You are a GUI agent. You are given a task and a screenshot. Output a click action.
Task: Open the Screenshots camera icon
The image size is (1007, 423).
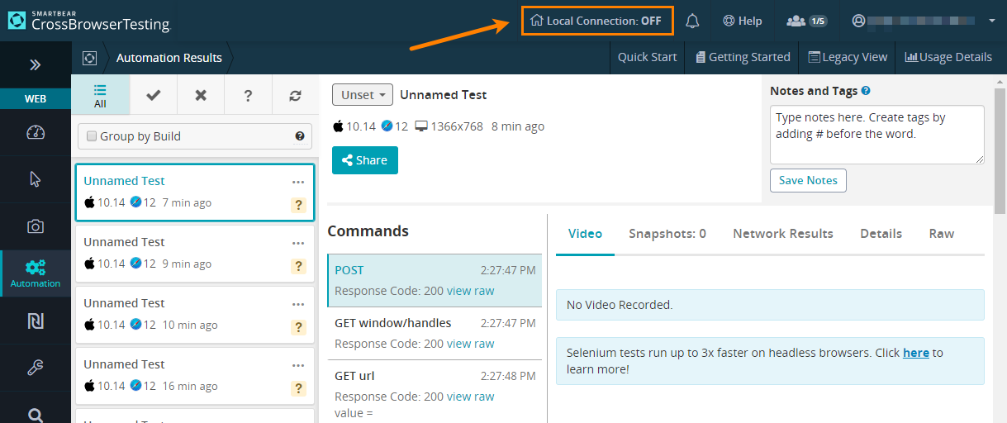(x=36, y=226)
